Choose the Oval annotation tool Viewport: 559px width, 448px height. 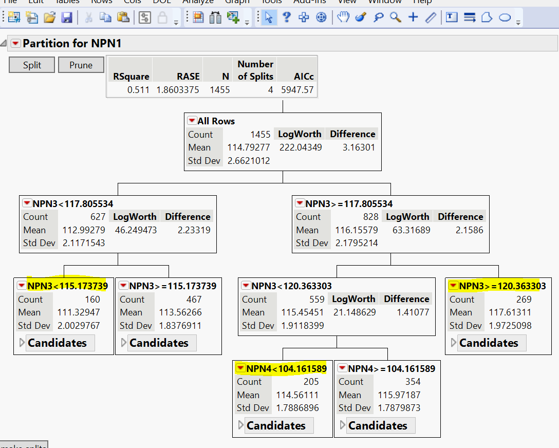(504, 17)
